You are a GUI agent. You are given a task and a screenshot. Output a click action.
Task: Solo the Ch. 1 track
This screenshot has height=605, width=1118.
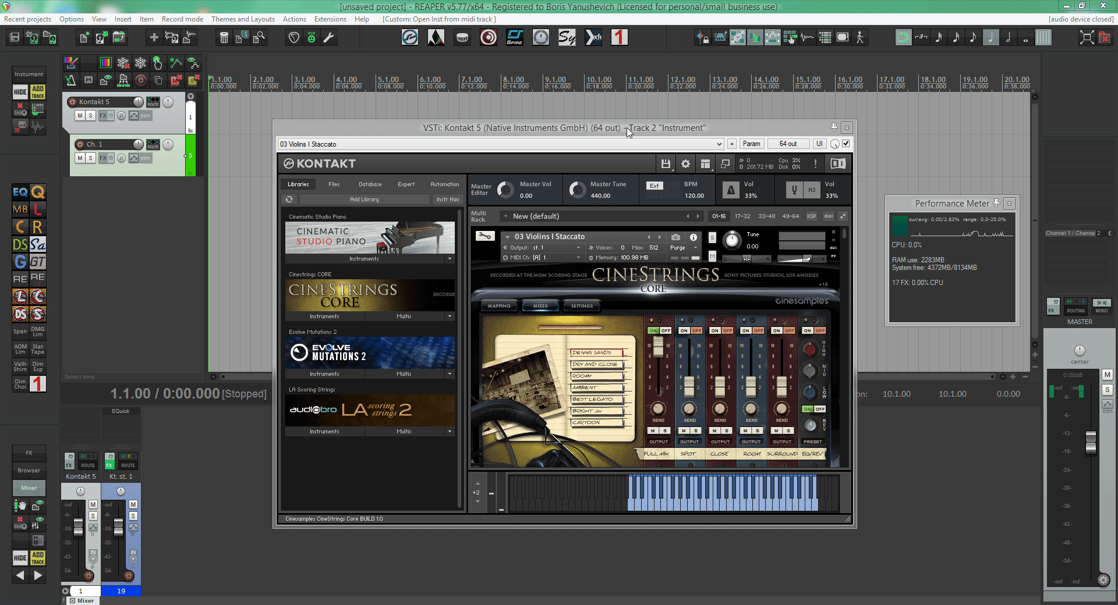tap(90, 158)
